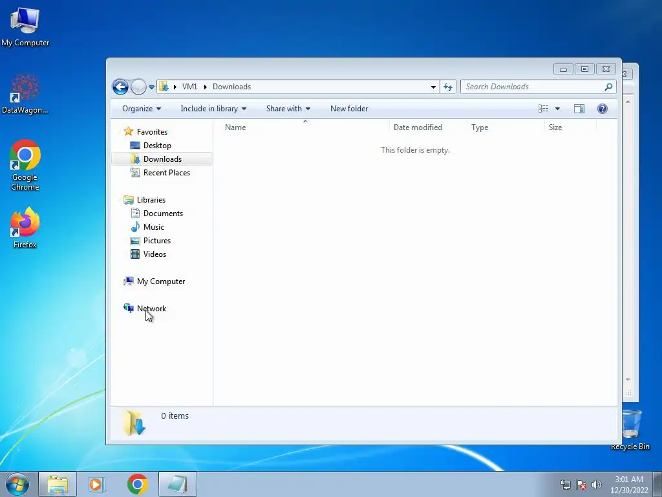
Task: Open Include in library menu
Action: click(x=213, y=109)
